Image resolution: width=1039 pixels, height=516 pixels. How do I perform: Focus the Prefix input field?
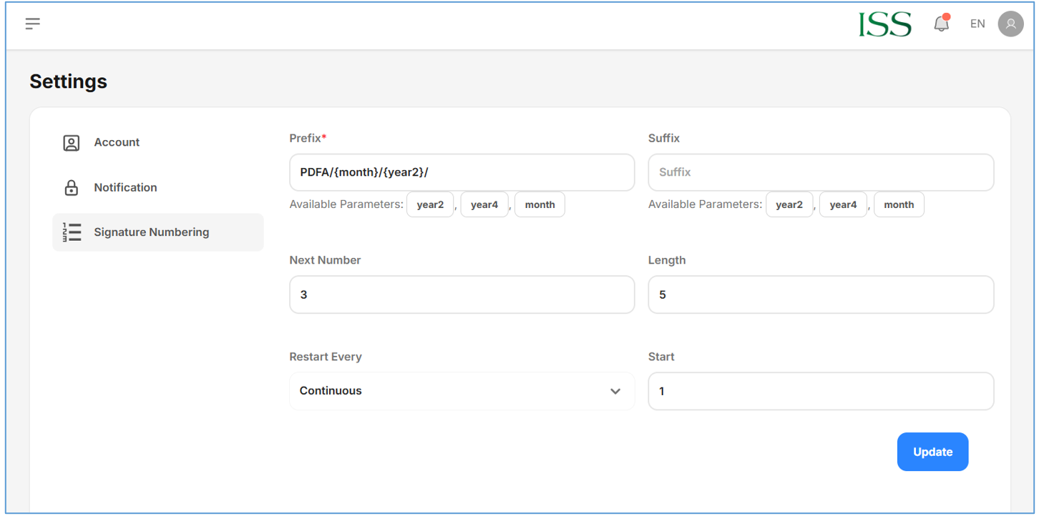click(462, 172)
